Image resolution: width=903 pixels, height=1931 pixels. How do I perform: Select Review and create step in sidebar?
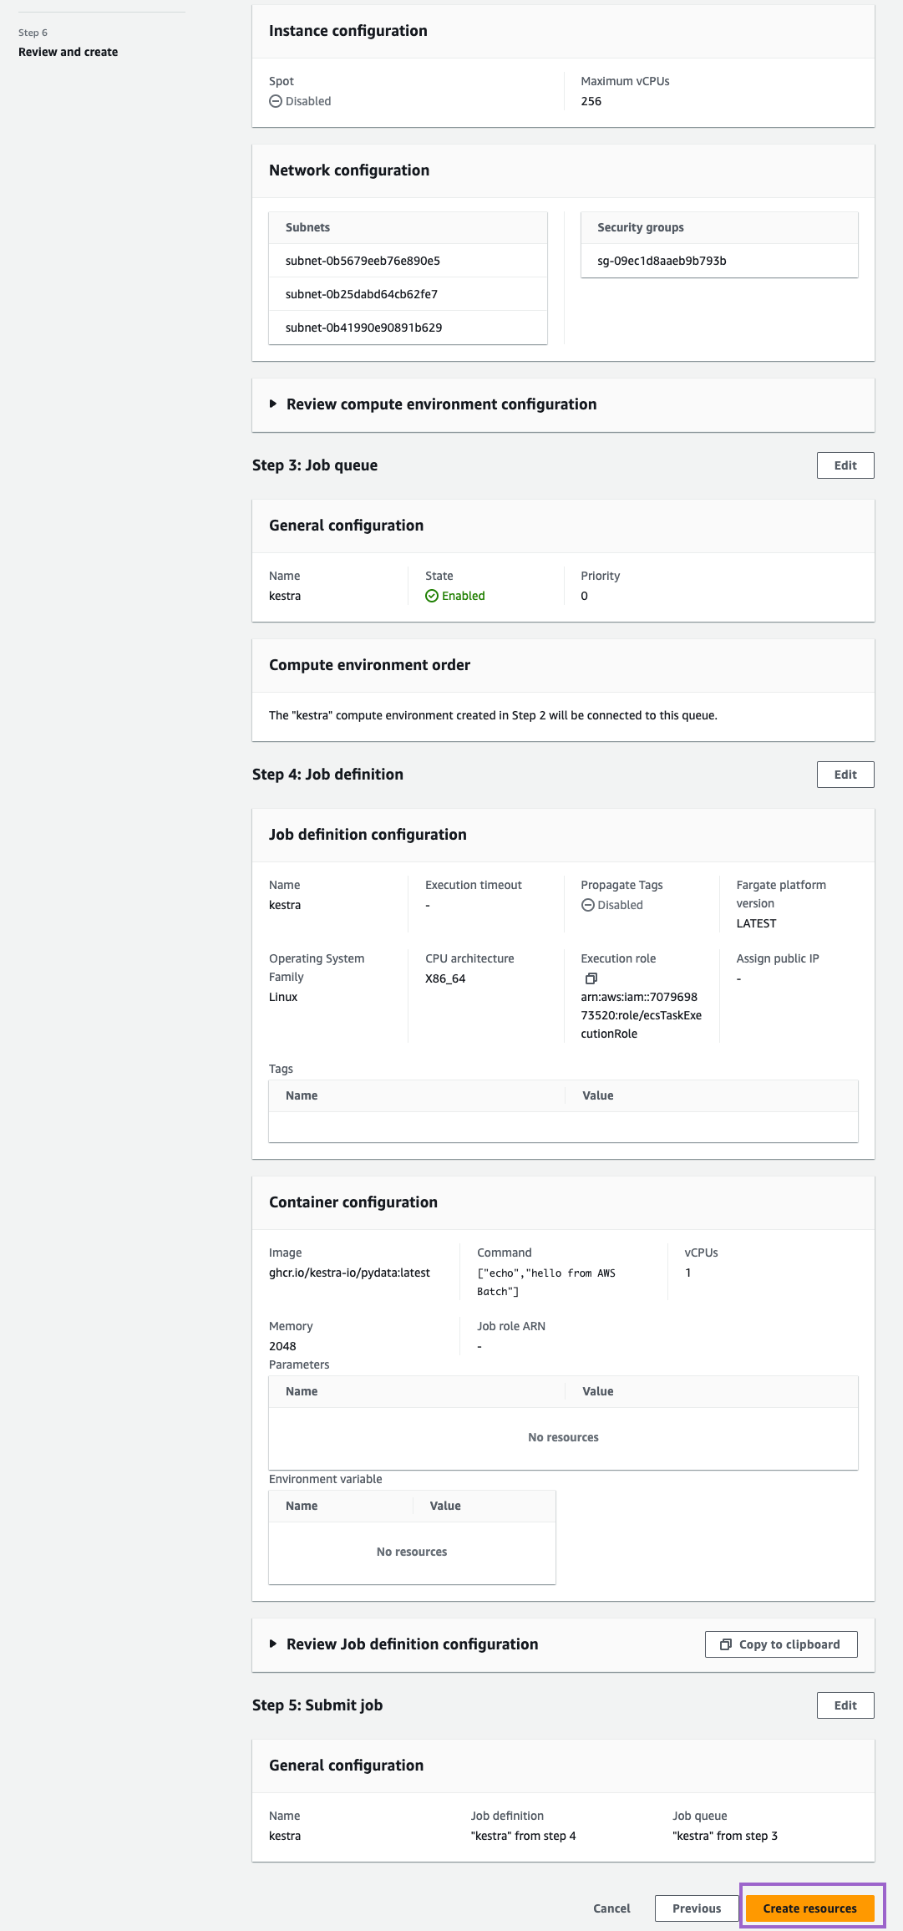(68, 52)
